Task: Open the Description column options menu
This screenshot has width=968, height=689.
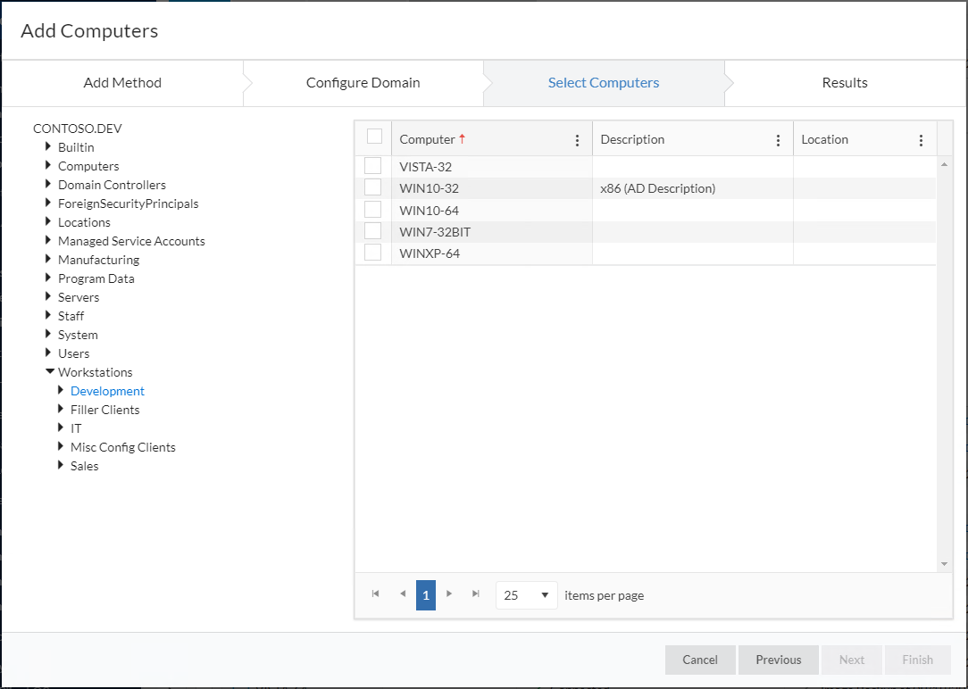Action: click(778, 140)
